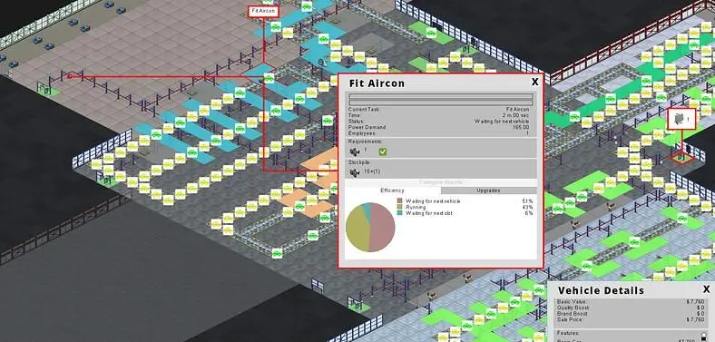Click the 'Waiting for next slot' legend text
715x342 pixels.
(x=429, y=213)
